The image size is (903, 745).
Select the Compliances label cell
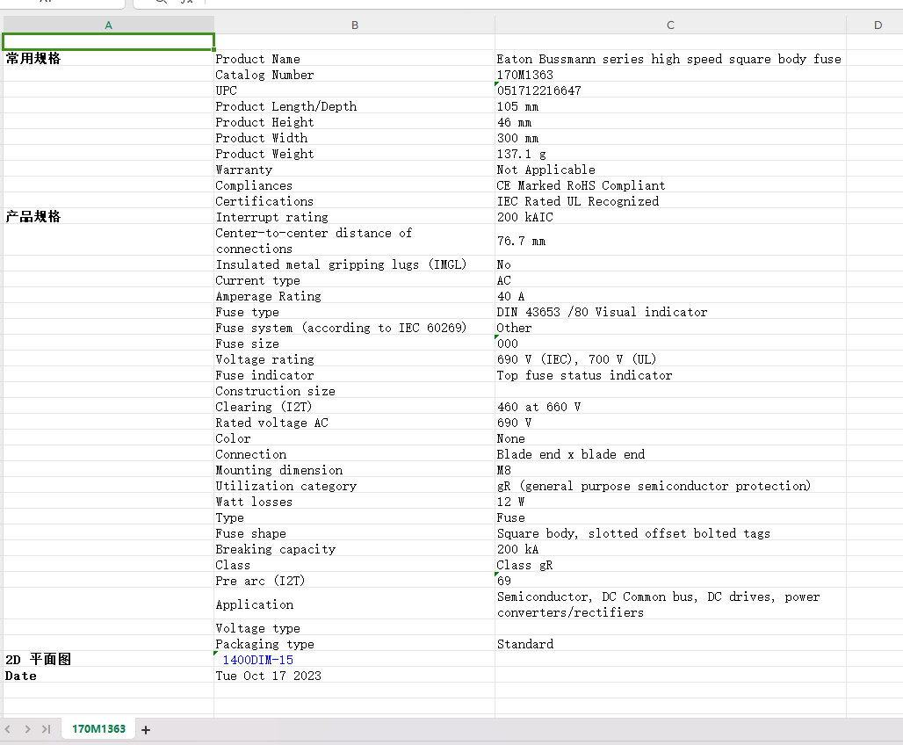(354, 185)
